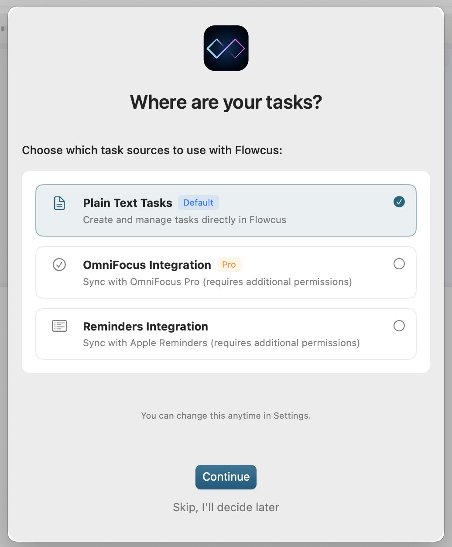This screenshot has height=547, width=452.
Task: Click Skip, I'll decide later
Action: (x=226, y=507)
